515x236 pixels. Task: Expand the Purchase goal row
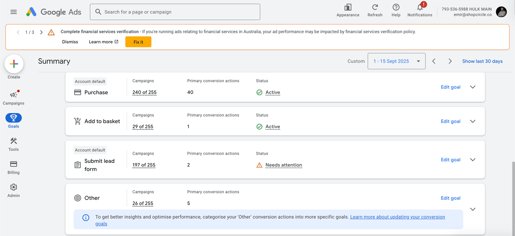(473, 87)
